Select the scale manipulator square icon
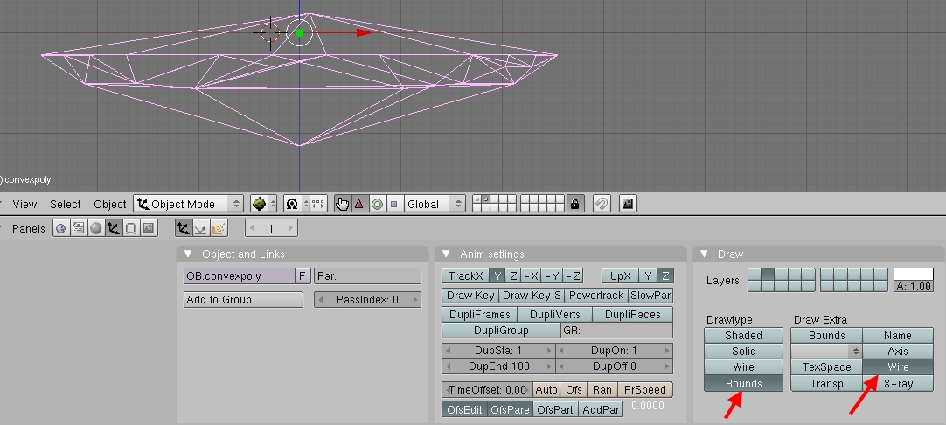The image size is (946, 425). 394,204
